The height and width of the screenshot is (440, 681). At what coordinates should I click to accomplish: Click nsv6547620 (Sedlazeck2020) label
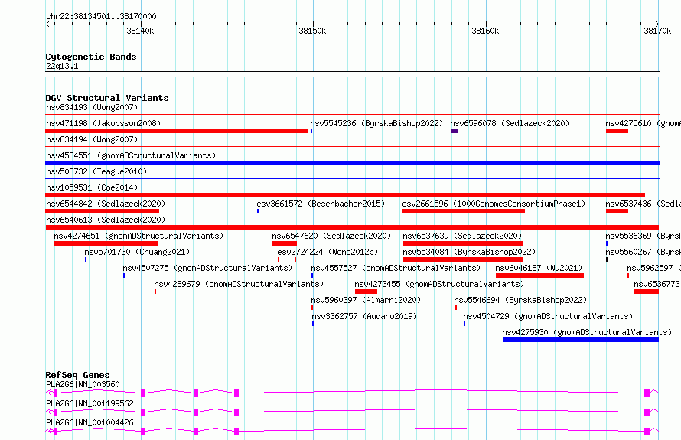click(331, 236)
